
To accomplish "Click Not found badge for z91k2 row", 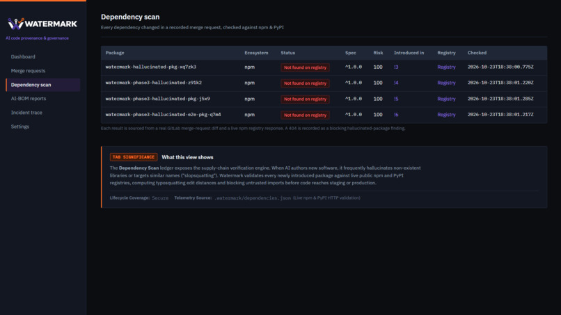I will click(305, 83).
